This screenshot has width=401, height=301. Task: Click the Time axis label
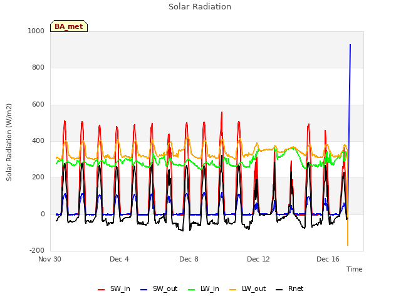click(x=354, y=269)
